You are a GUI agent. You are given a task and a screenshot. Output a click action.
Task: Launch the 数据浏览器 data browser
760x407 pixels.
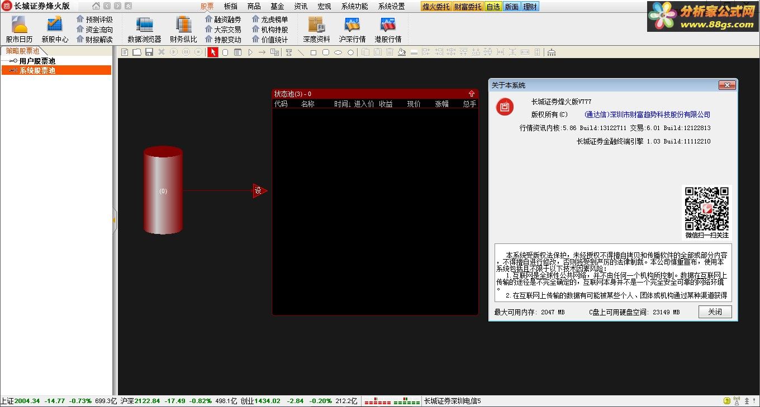pos(144,30)
